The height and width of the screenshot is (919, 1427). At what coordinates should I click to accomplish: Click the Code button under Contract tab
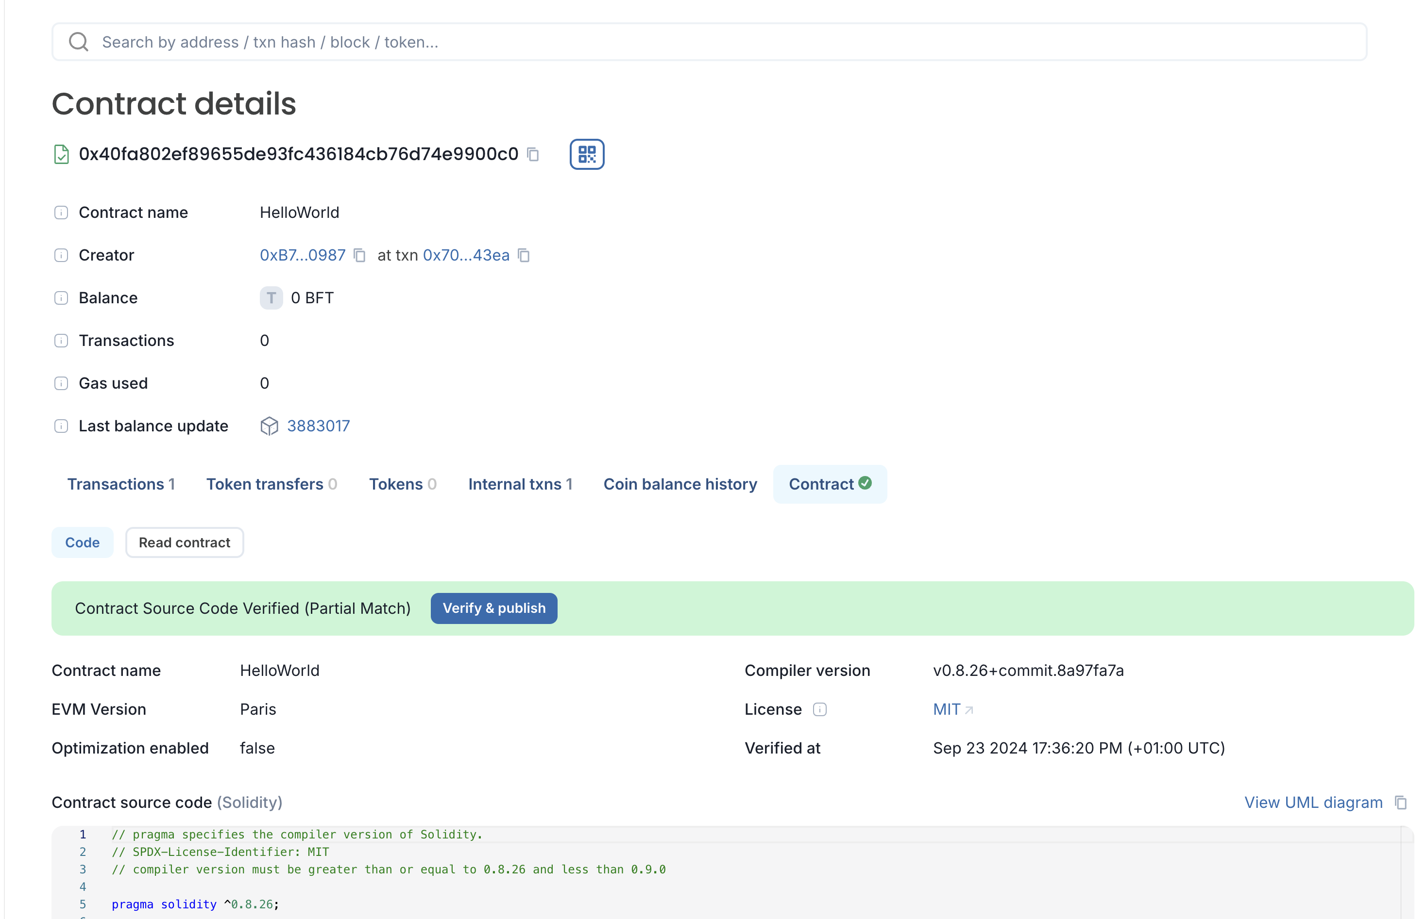coord(82,542)
